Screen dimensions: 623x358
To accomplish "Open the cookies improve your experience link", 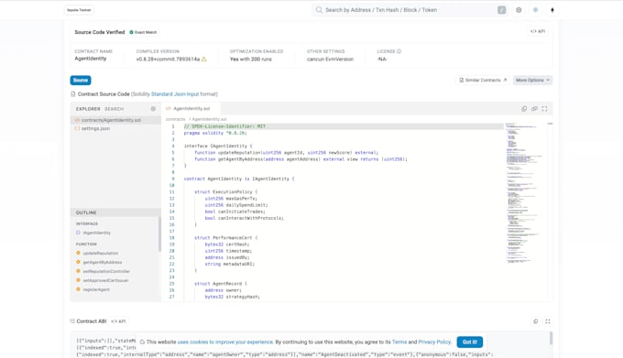I will coord(224,342).
